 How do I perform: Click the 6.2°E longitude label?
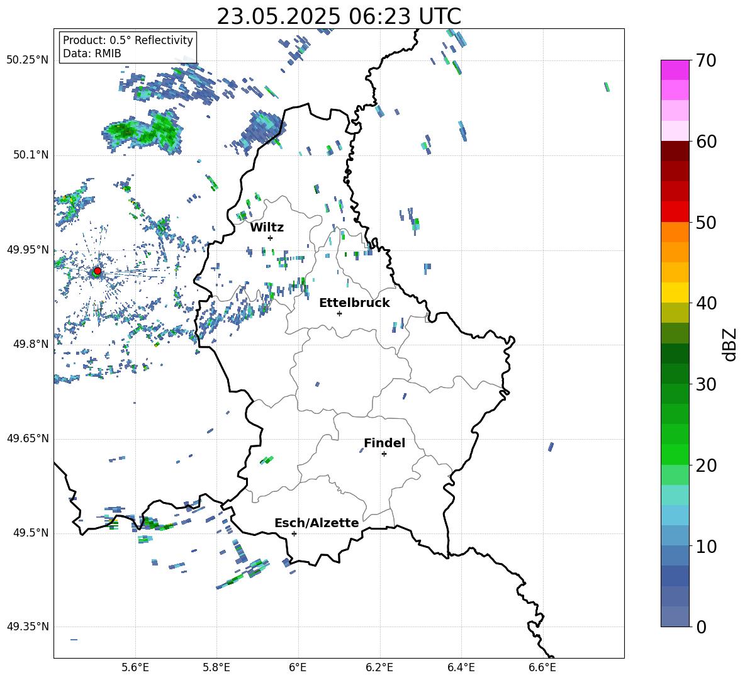pyautogui.click(x=379, y=667)
